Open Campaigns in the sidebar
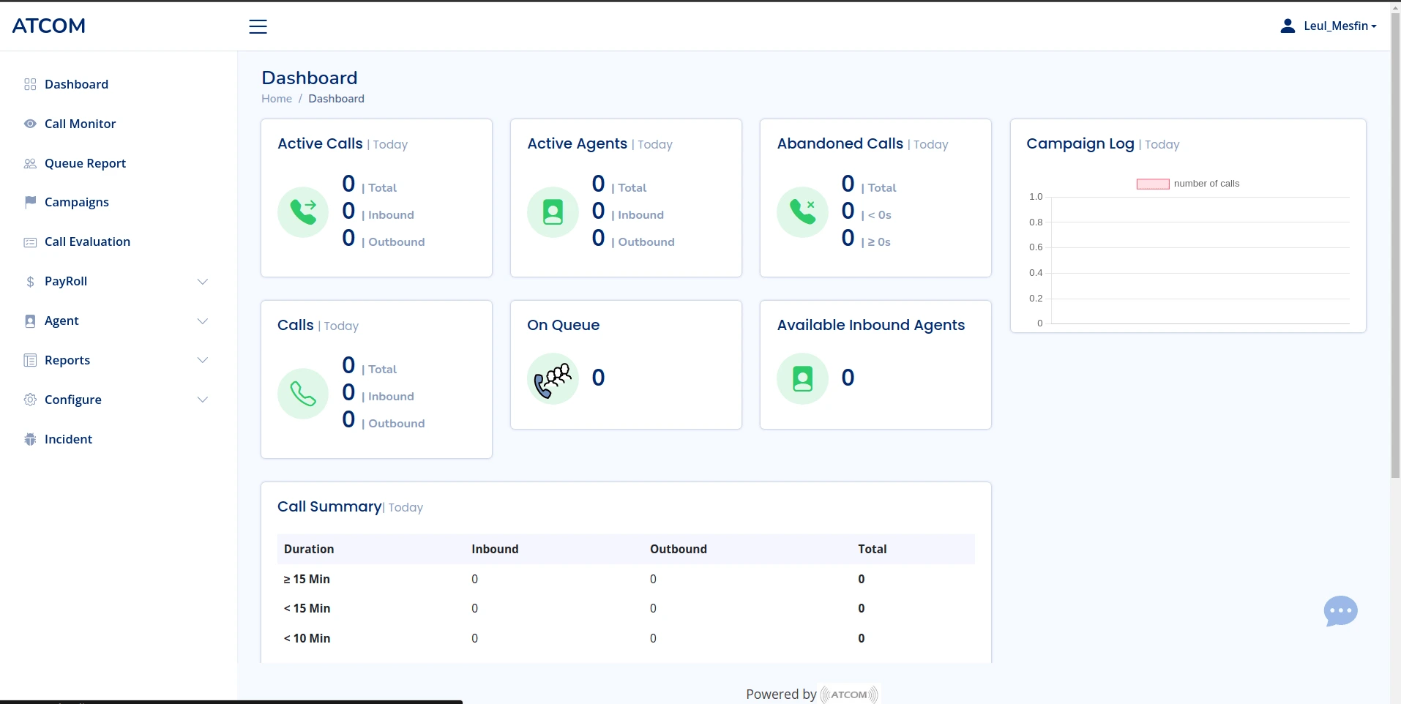This screenshot has width=1401, height=704. (x=77, y=202)
